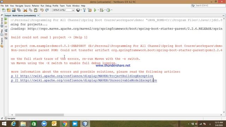Close the Output - Build tab

coord(38,16)
